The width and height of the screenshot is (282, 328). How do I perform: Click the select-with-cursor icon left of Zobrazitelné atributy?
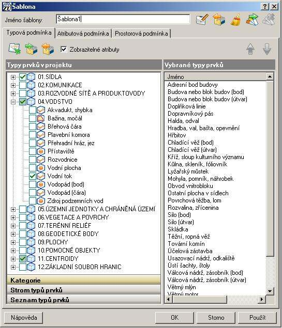point(14,49)
